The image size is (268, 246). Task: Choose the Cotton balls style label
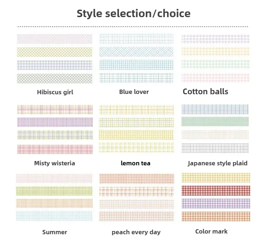(205, 91)
